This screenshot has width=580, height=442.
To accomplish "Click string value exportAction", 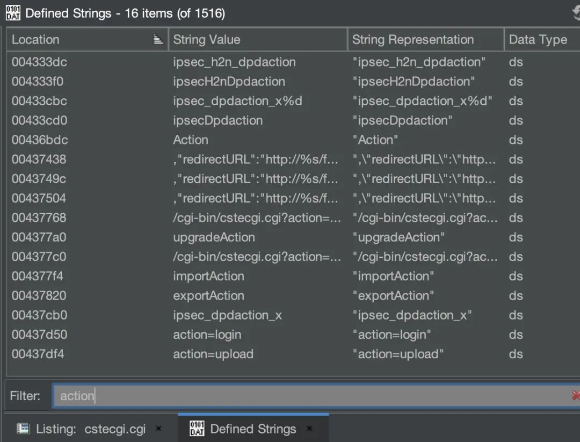I will [x=208, y=295].
